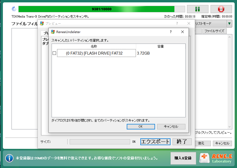Click the TDKMedia Trans-It Drive scanning status text

[x=51, y=17]
